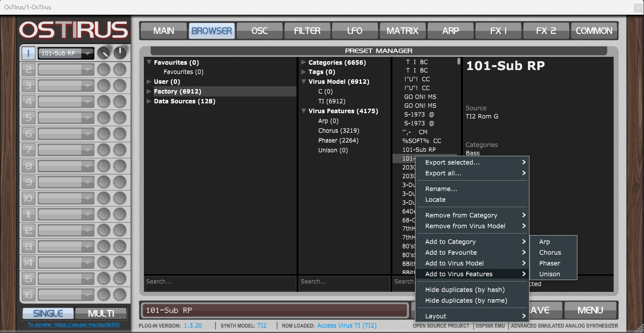Open Add to Category submenu
Screen dimensions: 644x333
point(472,241)
